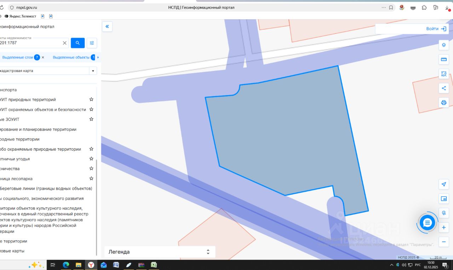Click the reset map rotation icon
The height and width of the screenshot is (270, 453).
coord(444,213)
